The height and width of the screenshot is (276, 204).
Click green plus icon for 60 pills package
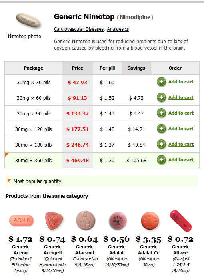pyautogui.click(x=161, y=97)
